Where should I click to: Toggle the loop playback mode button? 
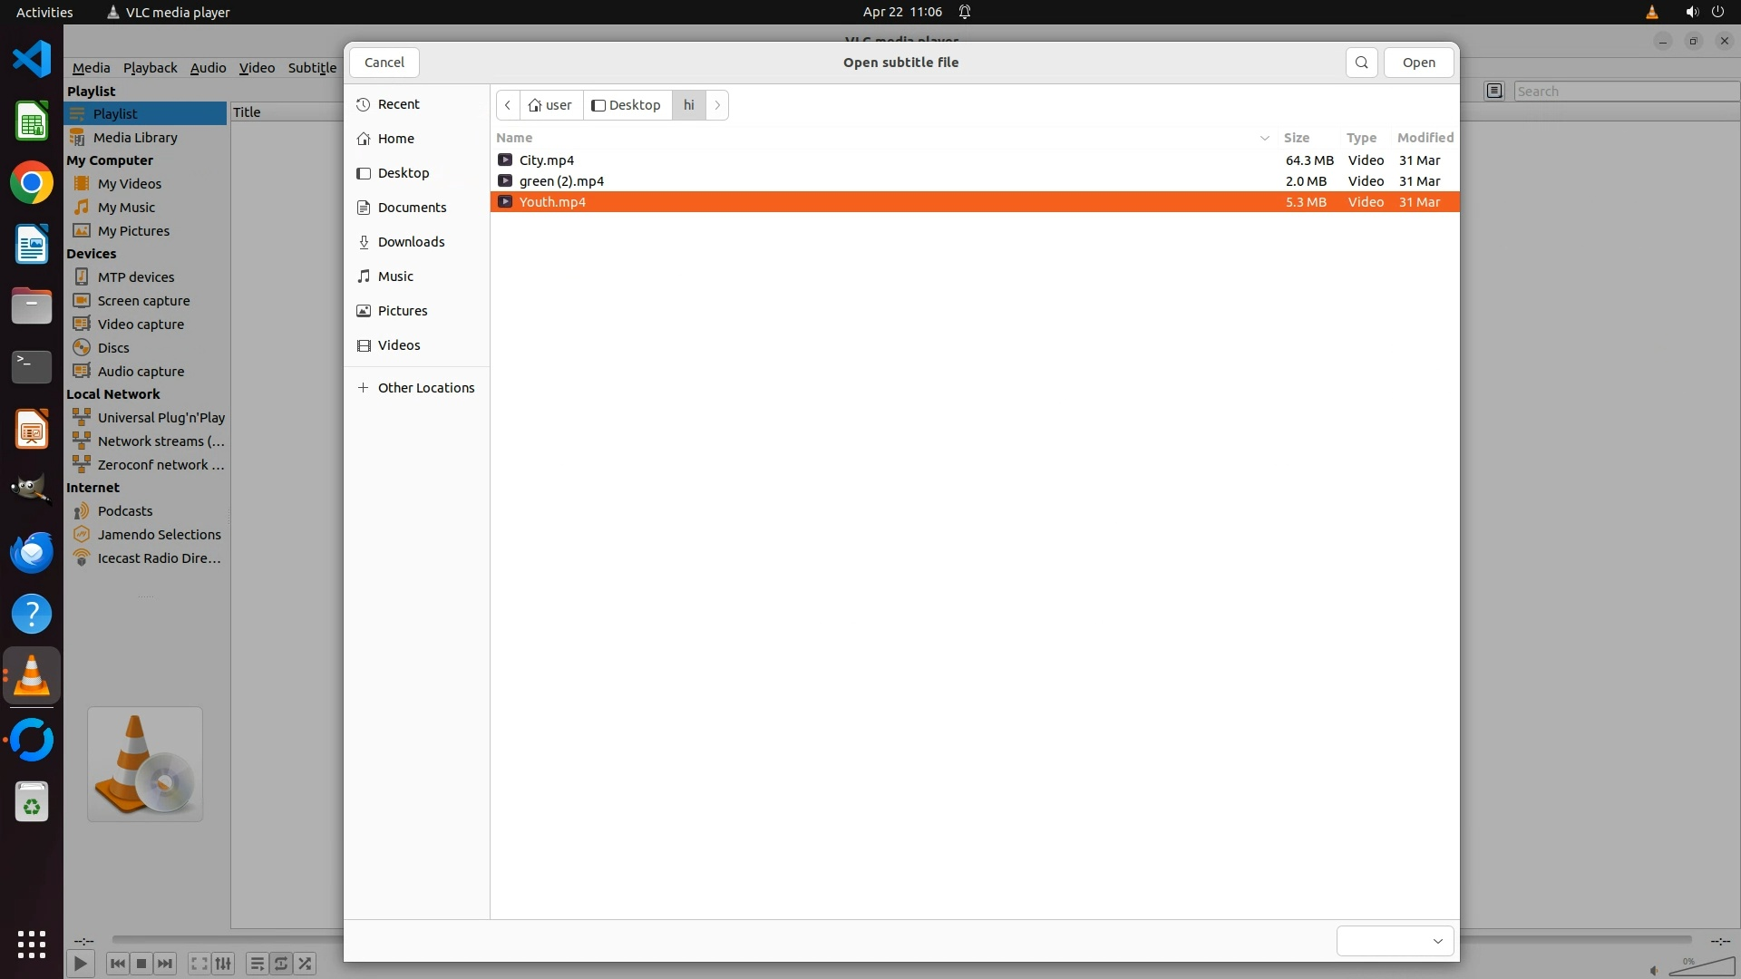(281, 964)
